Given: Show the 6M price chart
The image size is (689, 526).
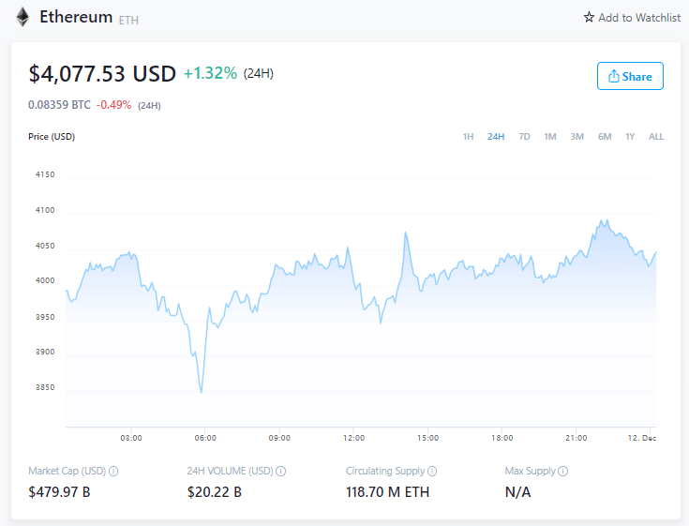Looking at the screenshot, I should pos(605,137).
